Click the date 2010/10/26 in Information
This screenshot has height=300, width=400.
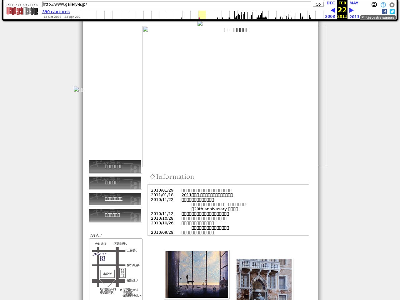click(162, 223)
